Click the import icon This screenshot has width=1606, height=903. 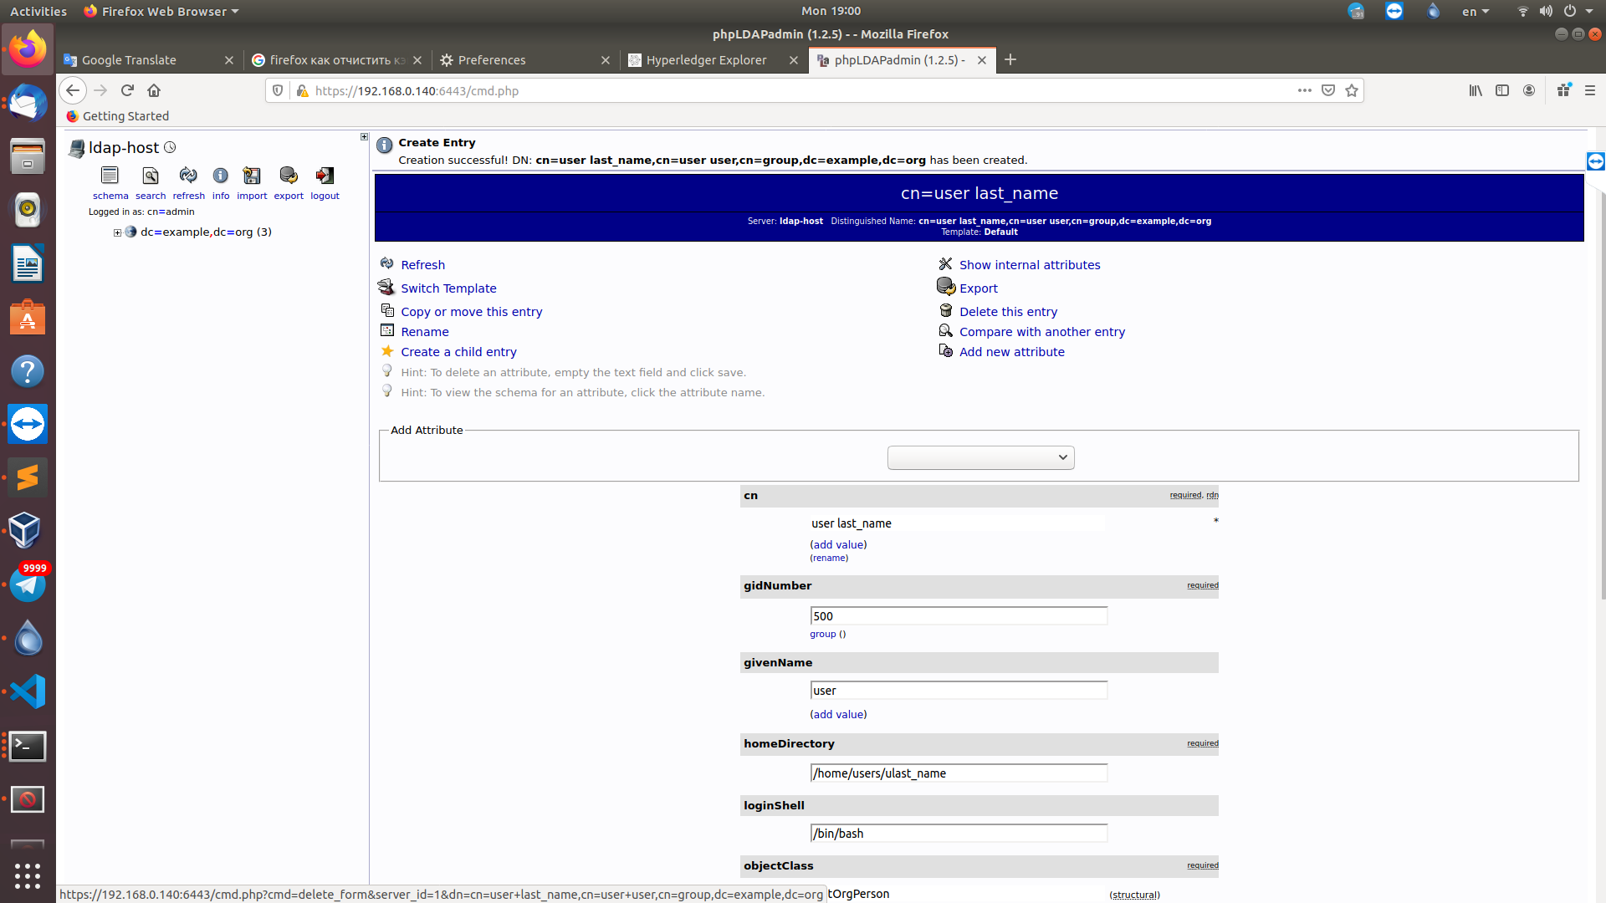pyautogui.click(x=252, y=176)
